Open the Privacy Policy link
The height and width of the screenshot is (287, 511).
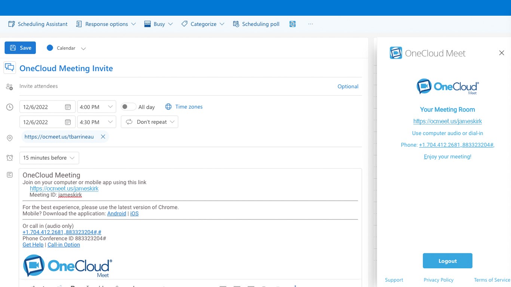click(438, 280)
